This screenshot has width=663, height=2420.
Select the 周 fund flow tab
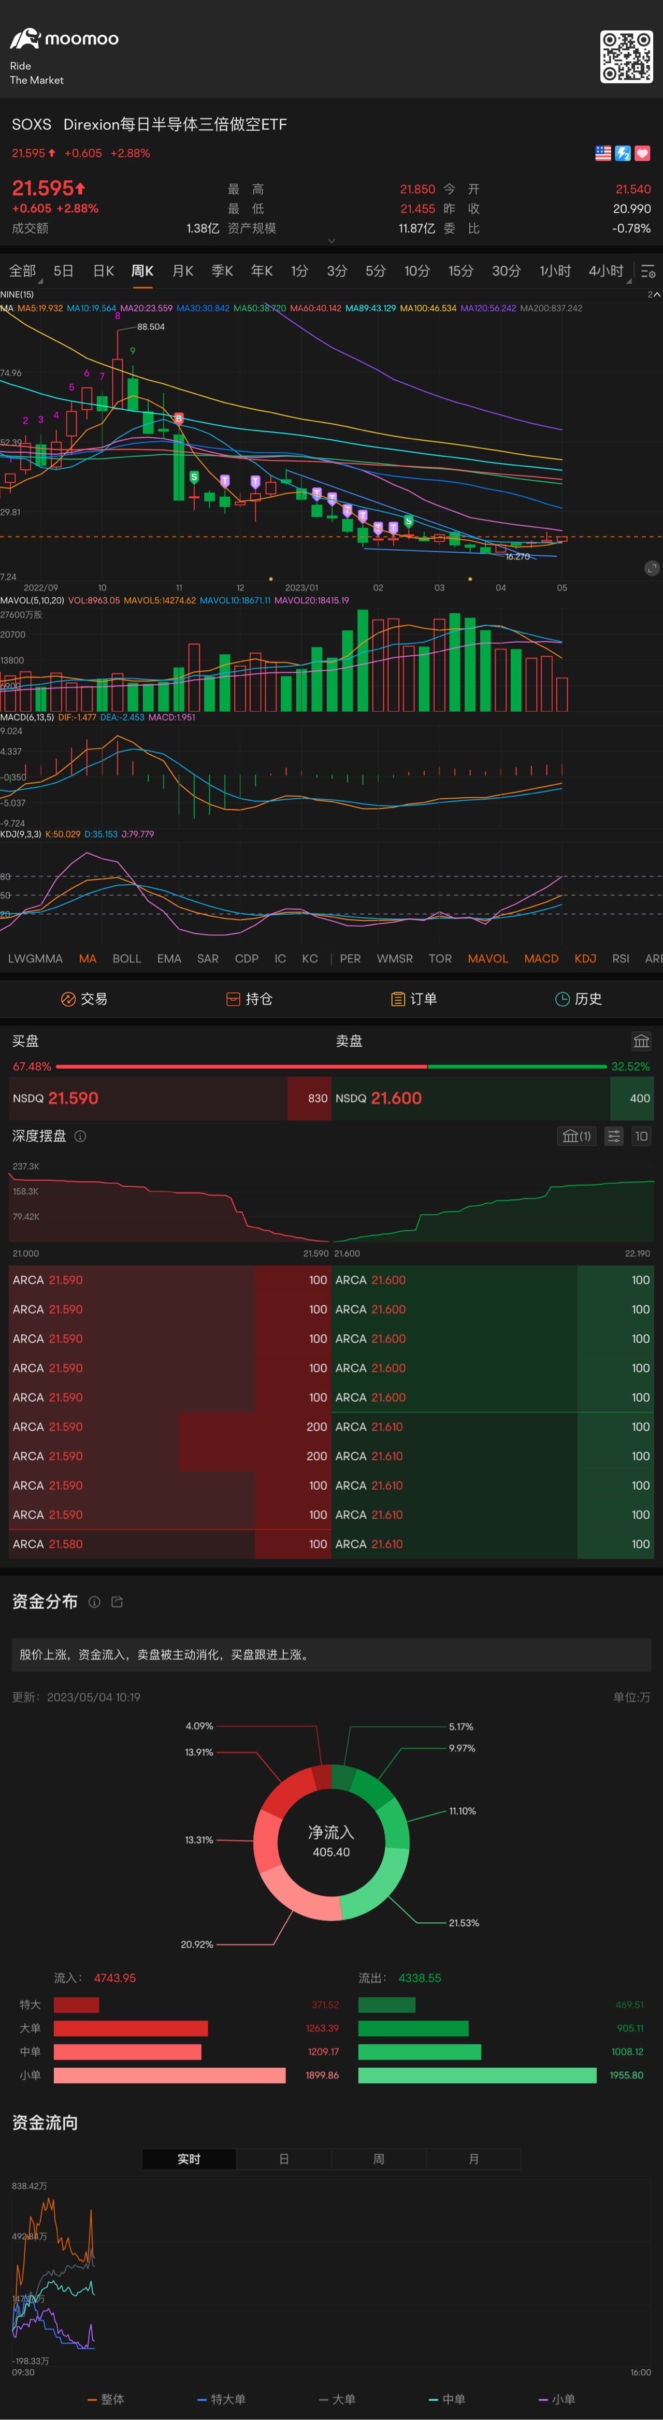tap(379, 2159)
